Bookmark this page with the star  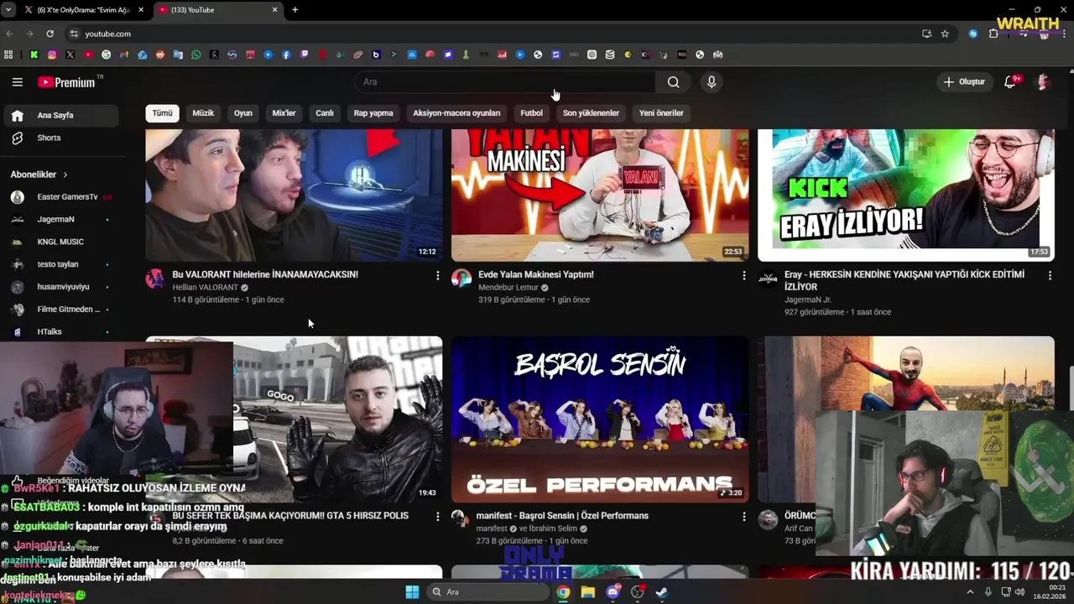[x=945, y=34]
